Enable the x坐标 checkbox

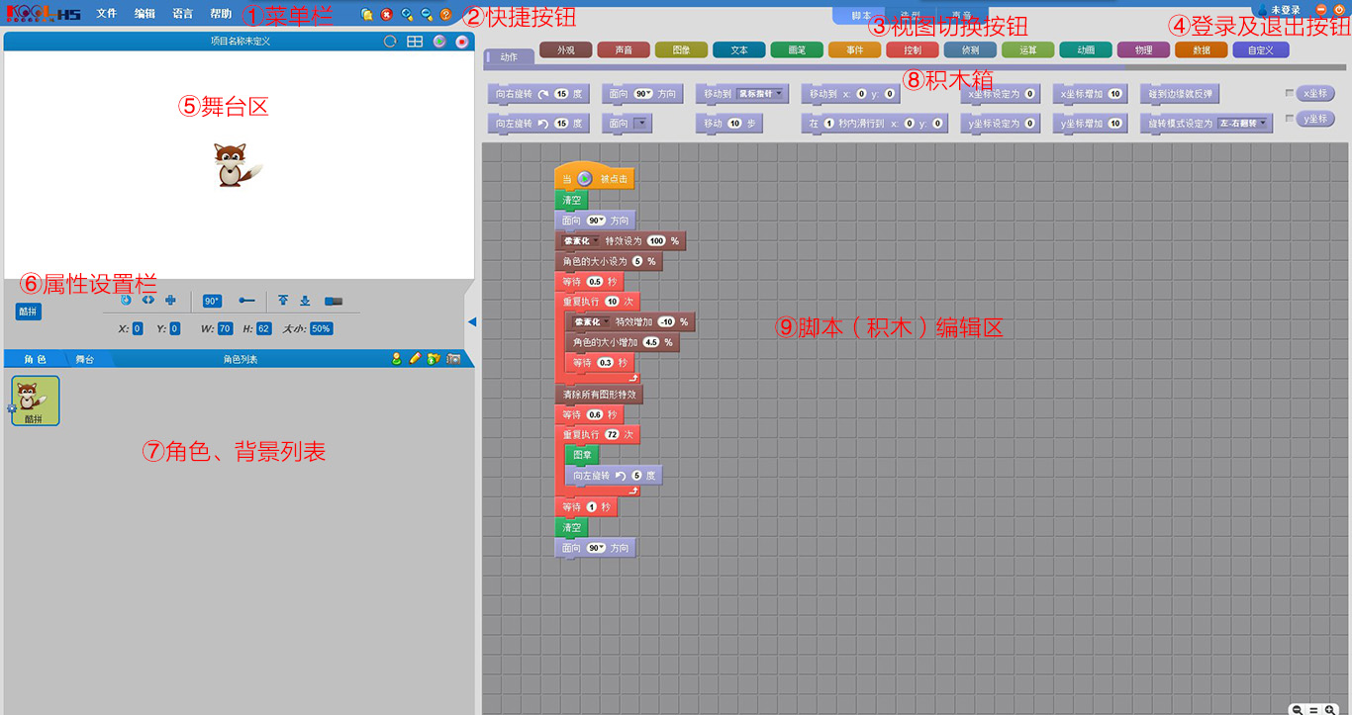pos(1290,93)
